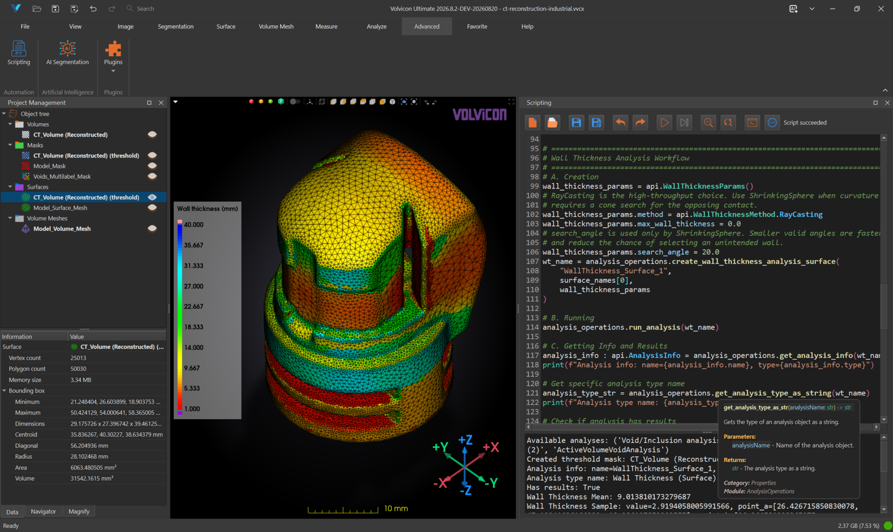Open find and replace in script editor
Image resolution: width=893 pixels, height=532 pixels.
point(728,123)
